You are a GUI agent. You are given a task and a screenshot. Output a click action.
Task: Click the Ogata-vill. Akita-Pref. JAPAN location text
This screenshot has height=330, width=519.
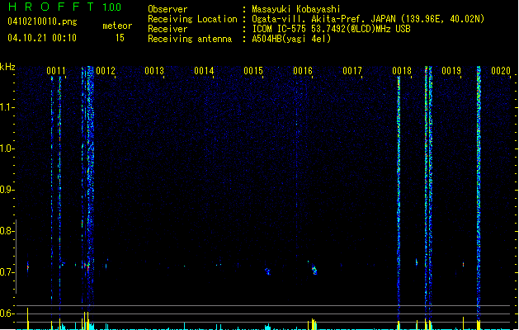(368, 19)
